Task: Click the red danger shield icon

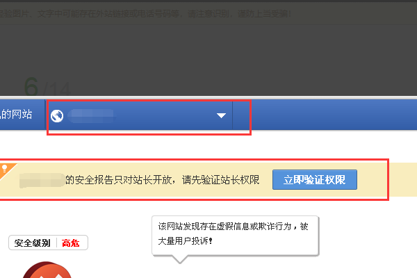Action: pos(47,270)
